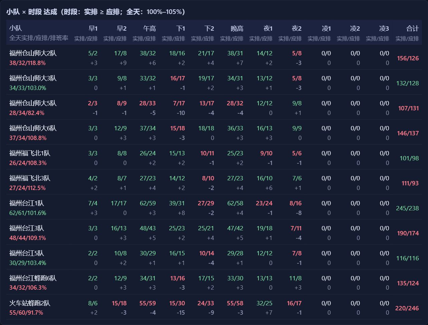This screenshot has width=428, height=325.
Task: Select the 福州福飞北3队 row name
Action: click(x=30, y=178)
